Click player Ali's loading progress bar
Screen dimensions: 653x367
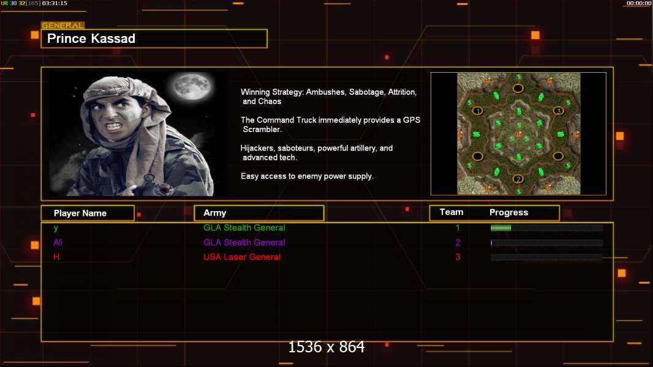point(547,243)
